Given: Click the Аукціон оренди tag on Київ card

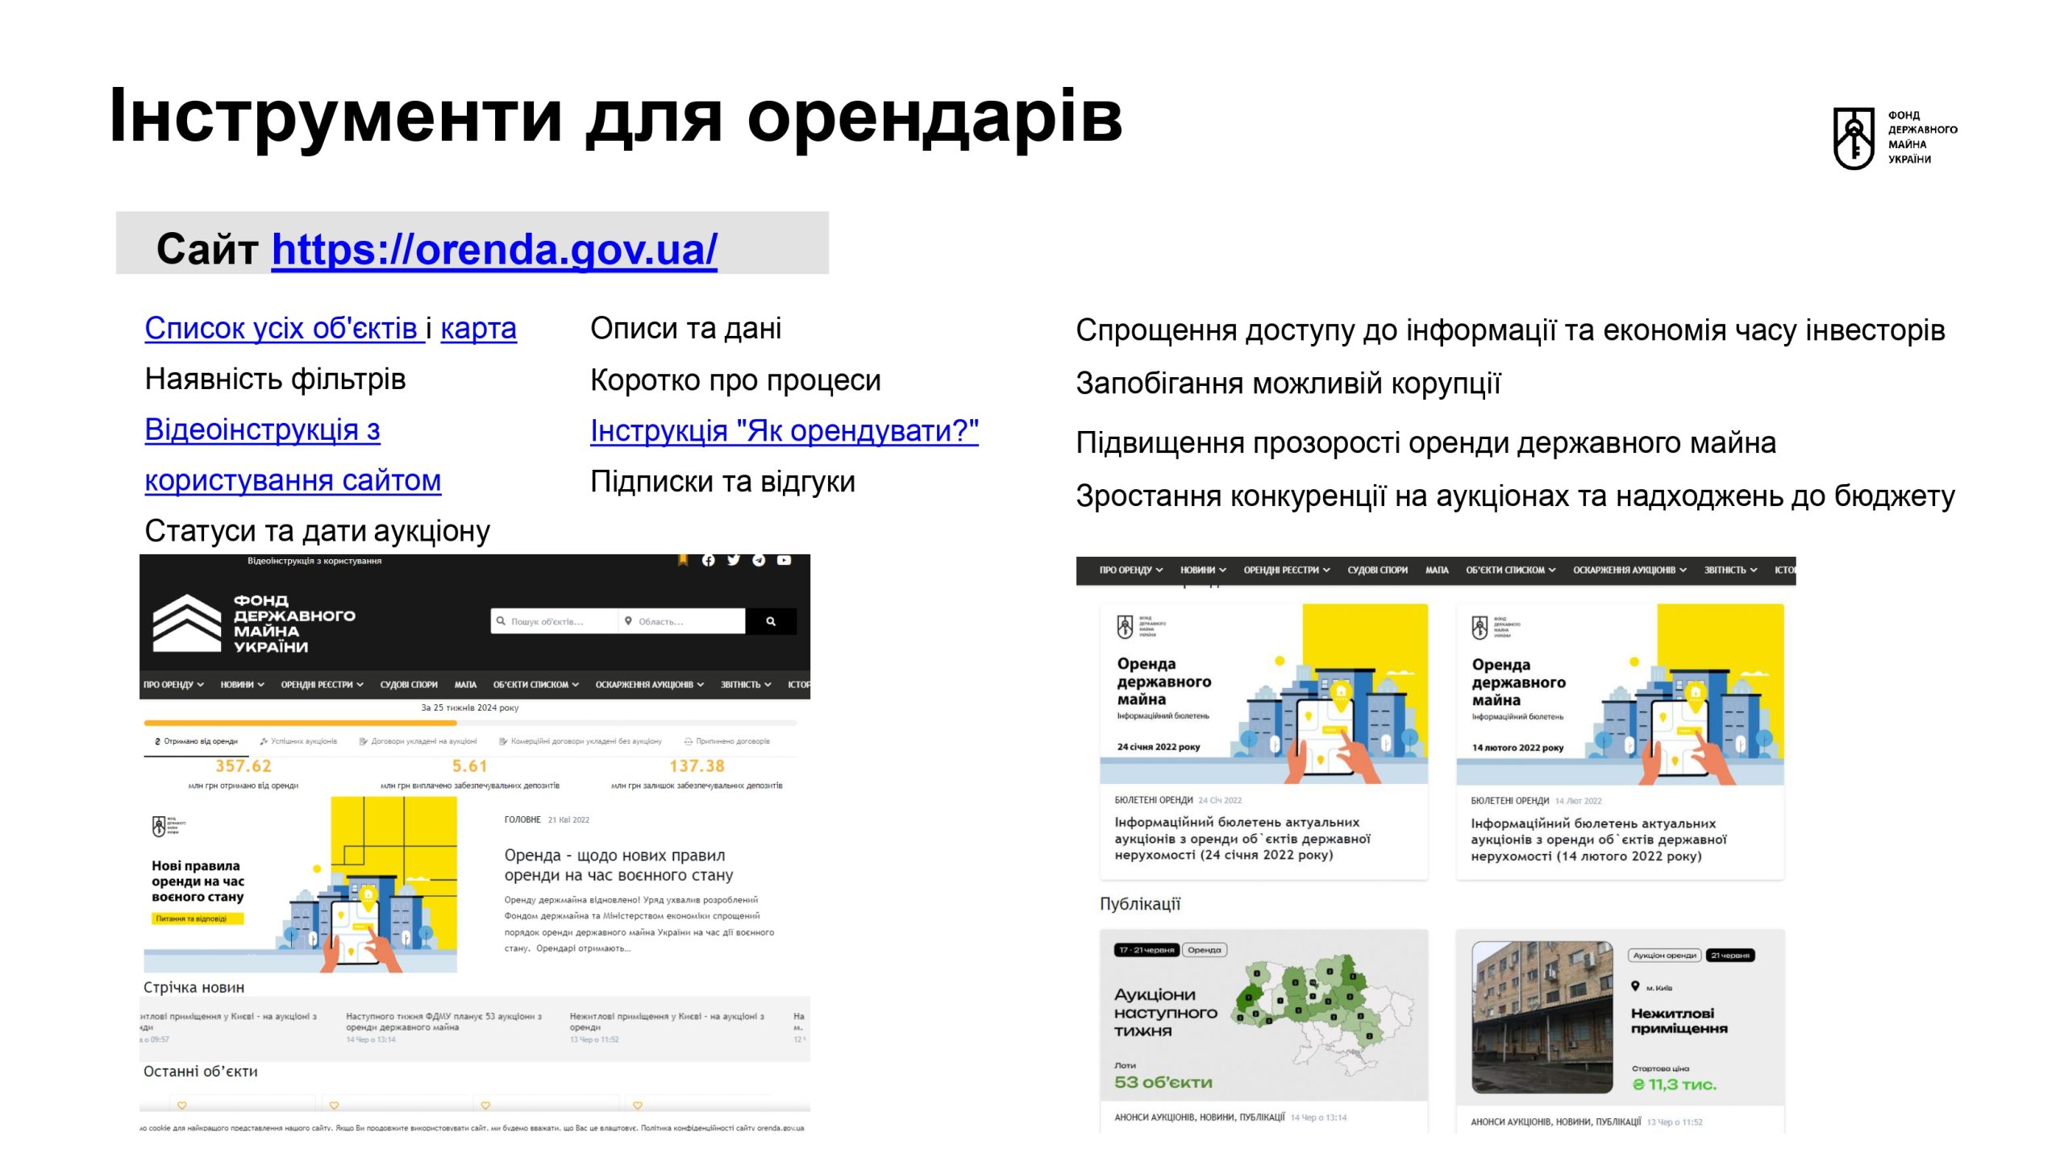Looking at the screenshot, I should [x=1664, y=956].
